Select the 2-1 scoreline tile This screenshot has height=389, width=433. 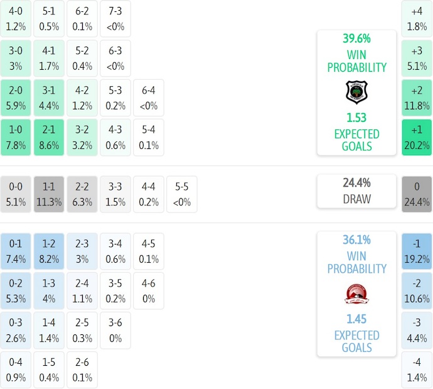coord(48,138)
